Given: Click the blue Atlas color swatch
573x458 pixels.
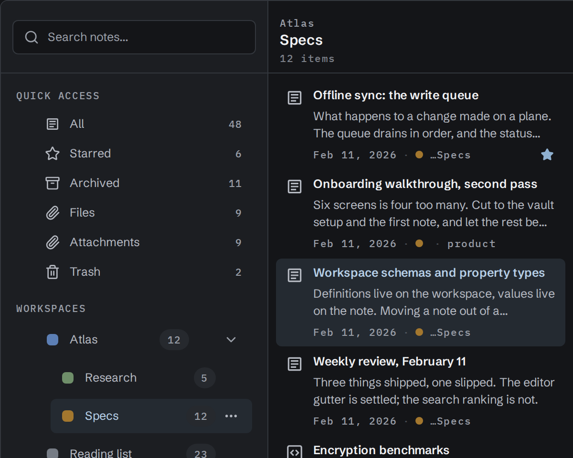Looking at the screenshot, I should (x=53, y=340).
